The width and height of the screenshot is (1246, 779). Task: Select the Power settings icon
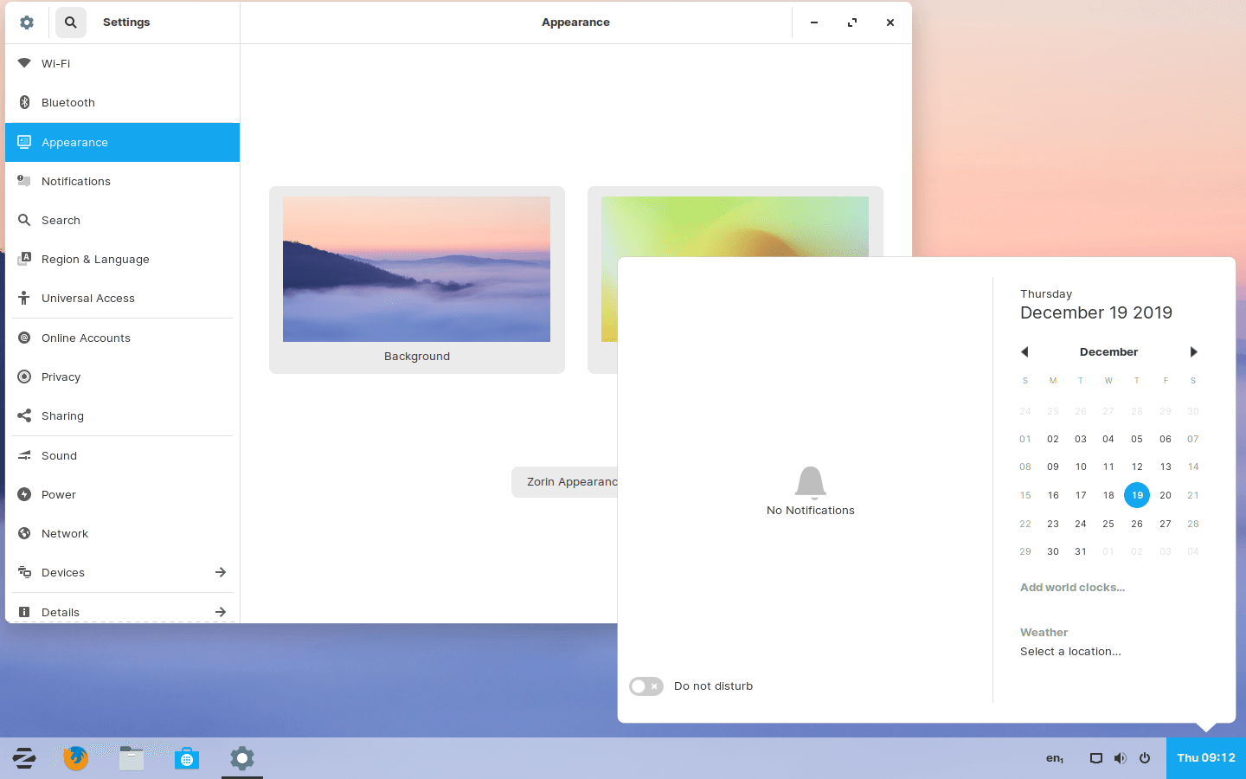click(x=24, y=494)
